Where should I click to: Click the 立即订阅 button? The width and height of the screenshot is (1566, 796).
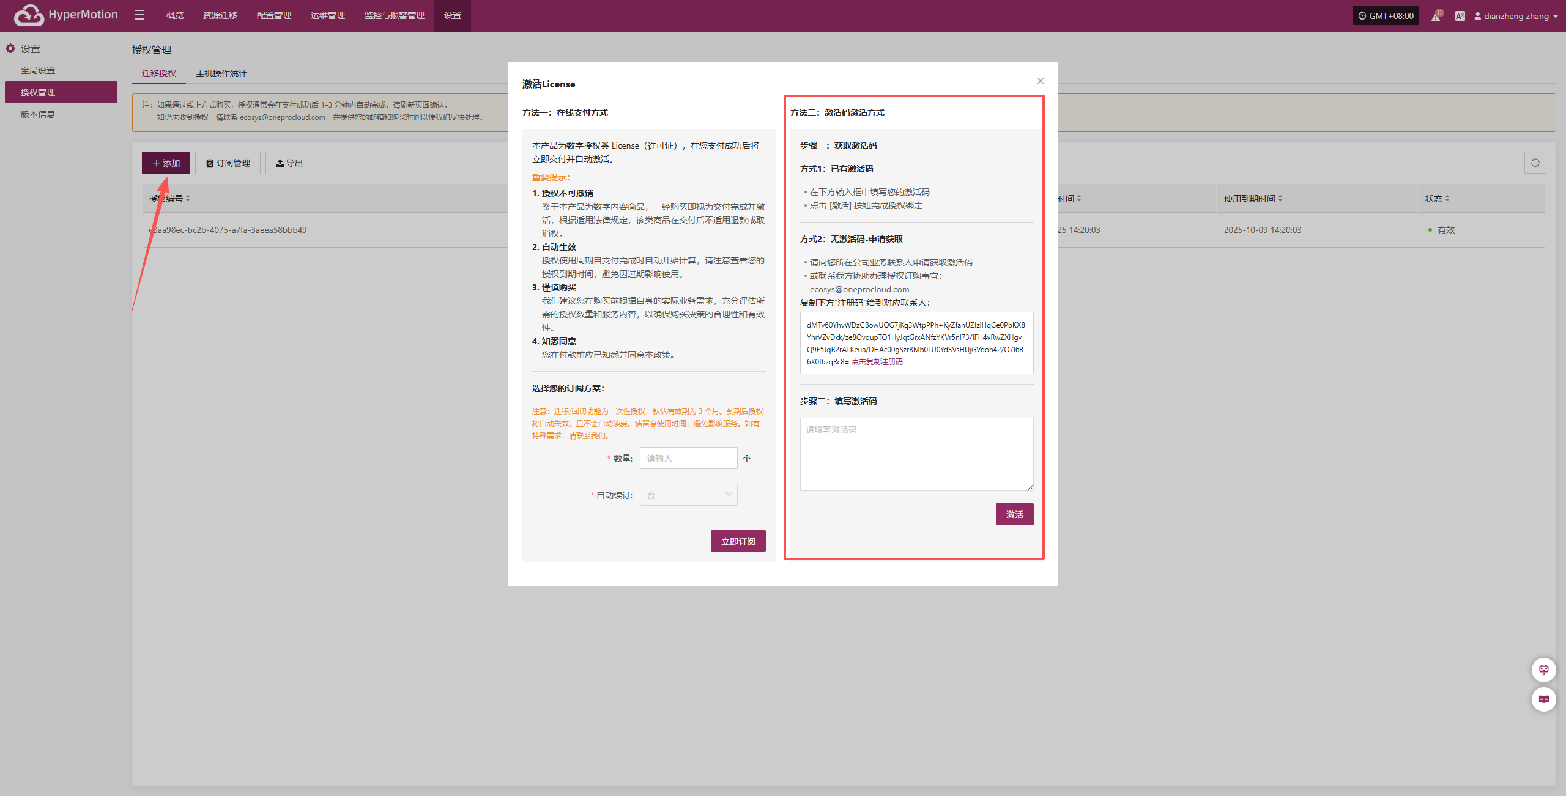(x=738, y=541)
